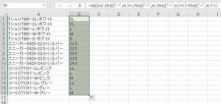Click cell スニーカーS429-23.5-シルバー

click(x=38, y=58)
